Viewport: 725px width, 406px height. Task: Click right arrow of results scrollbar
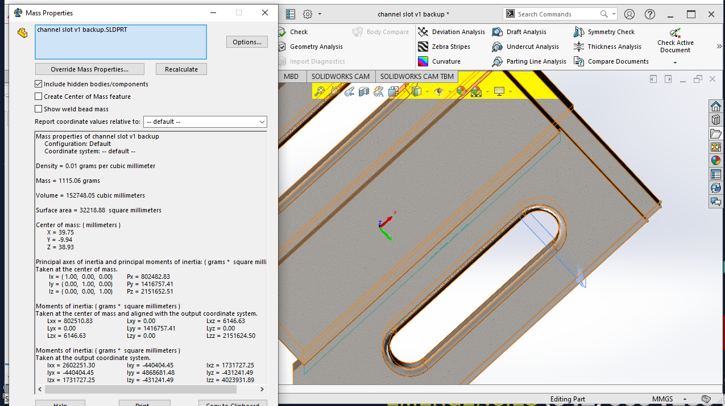coord(262,390)
